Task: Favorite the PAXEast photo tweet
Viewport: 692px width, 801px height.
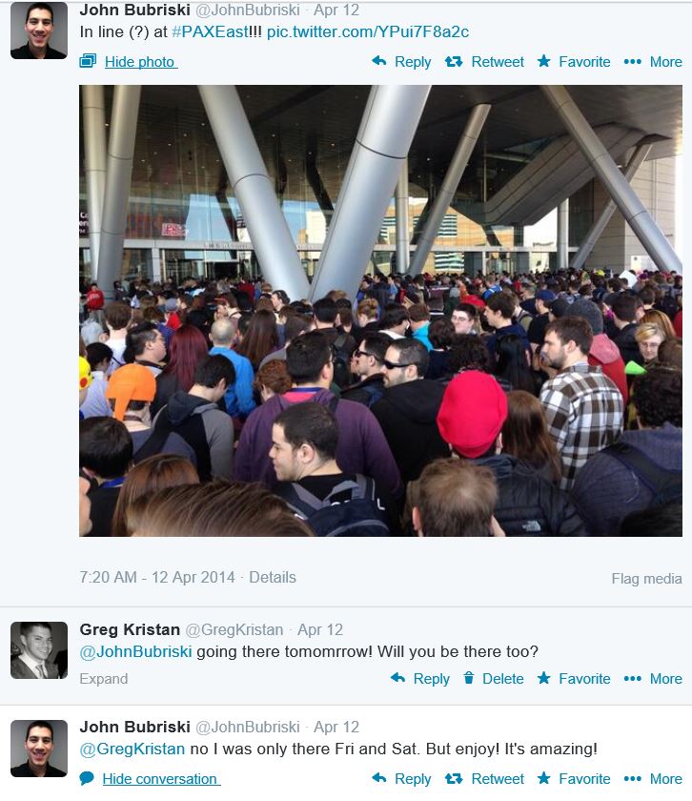Action: pyautogui.click(x=574, y=62)
